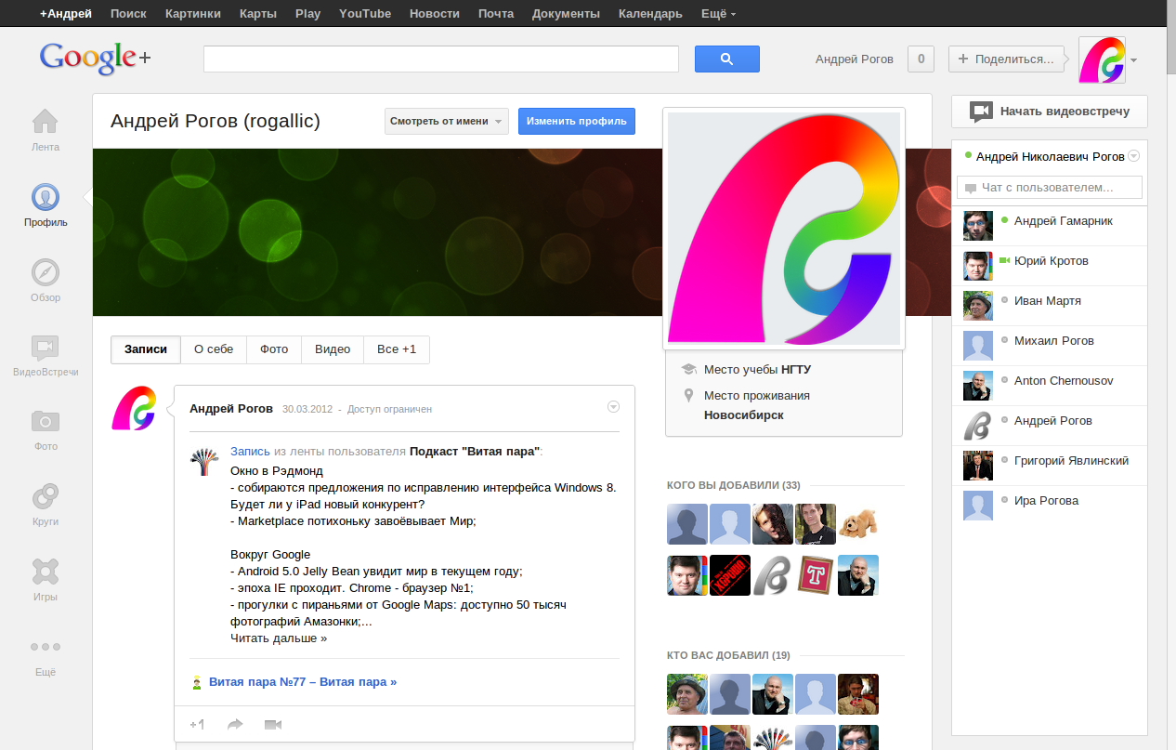Expand the post options arrow
1176x750 pixels.
tap(613, 407)
